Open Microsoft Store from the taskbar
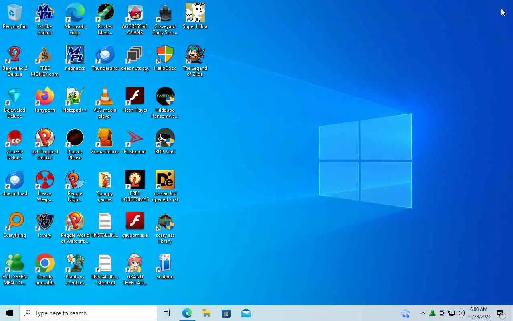513x321 pixels. pyautogui.click(x=226, y=313)
